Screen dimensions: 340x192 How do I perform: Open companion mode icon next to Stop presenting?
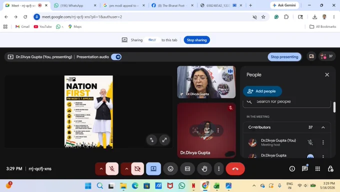coord(311,57)
